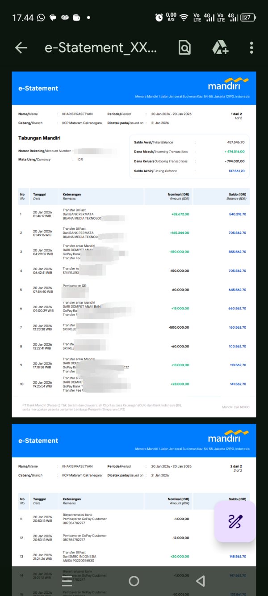Tap the balance 148.562,70 in row 13
This screenshot has height=596, width=268.
pos(238,557)
